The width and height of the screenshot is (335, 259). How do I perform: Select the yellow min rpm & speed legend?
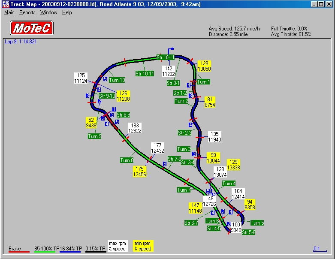(x=142, y=246)
